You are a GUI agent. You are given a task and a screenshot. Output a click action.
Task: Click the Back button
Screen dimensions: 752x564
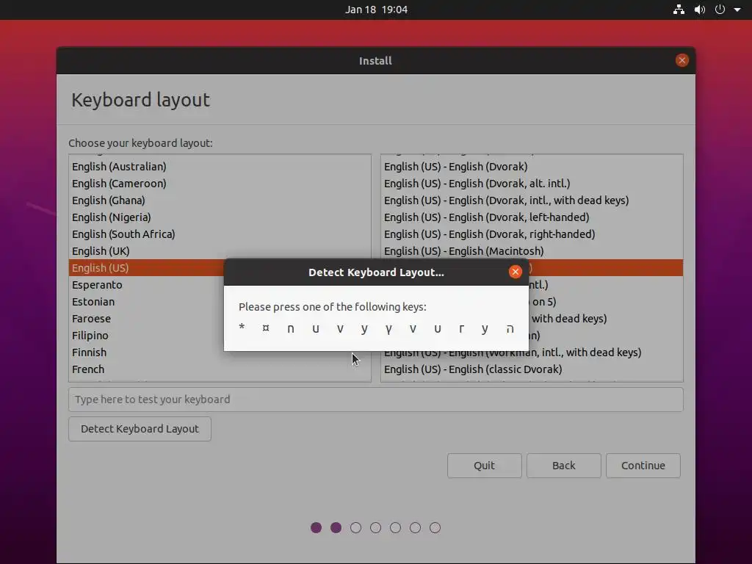click(563, 465)
